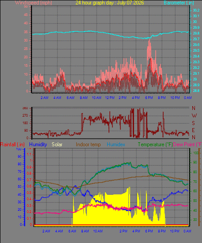This screenshot has width=202, height=243.
Task: Click the 8 AM label on windspeed graph
Action: (x=84, y=98)
